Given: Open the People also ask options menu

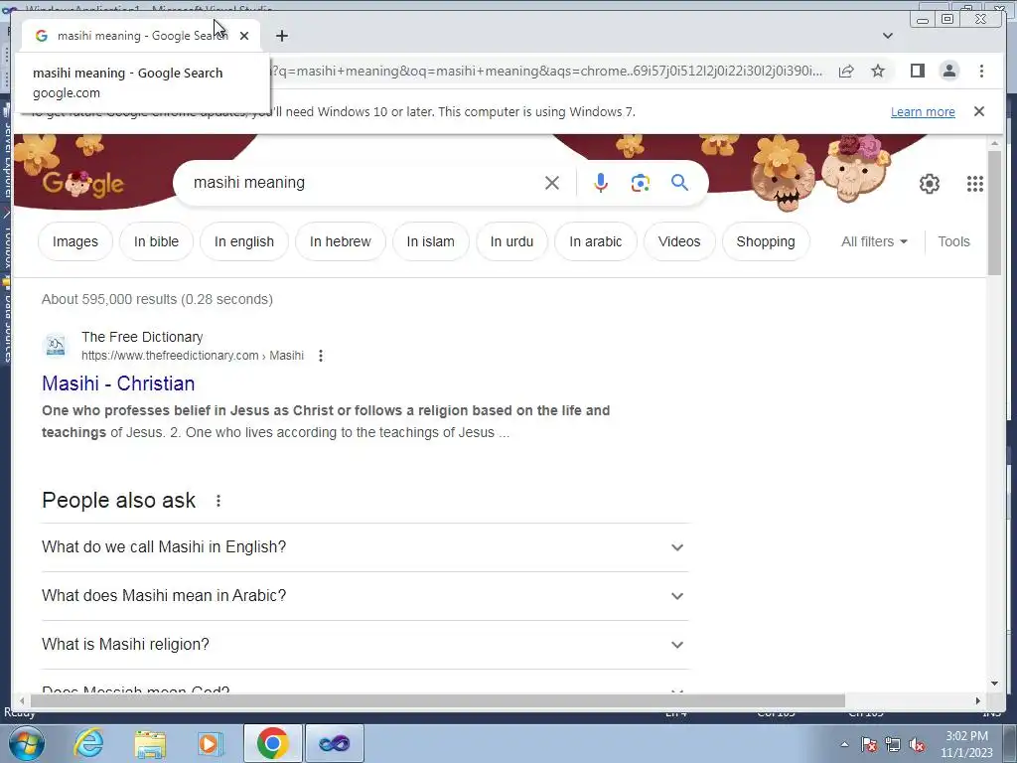Looking at the screenshot, I should [x=218, y=501].
